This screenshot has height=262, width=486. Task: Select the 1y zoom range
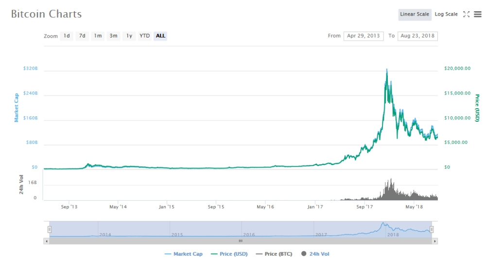pyautogui.click(x=129, y=36)
